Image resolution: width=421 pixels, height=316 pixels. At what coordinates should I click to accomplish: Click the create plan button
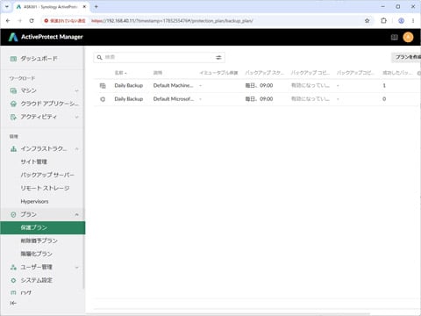coord(407,57)
